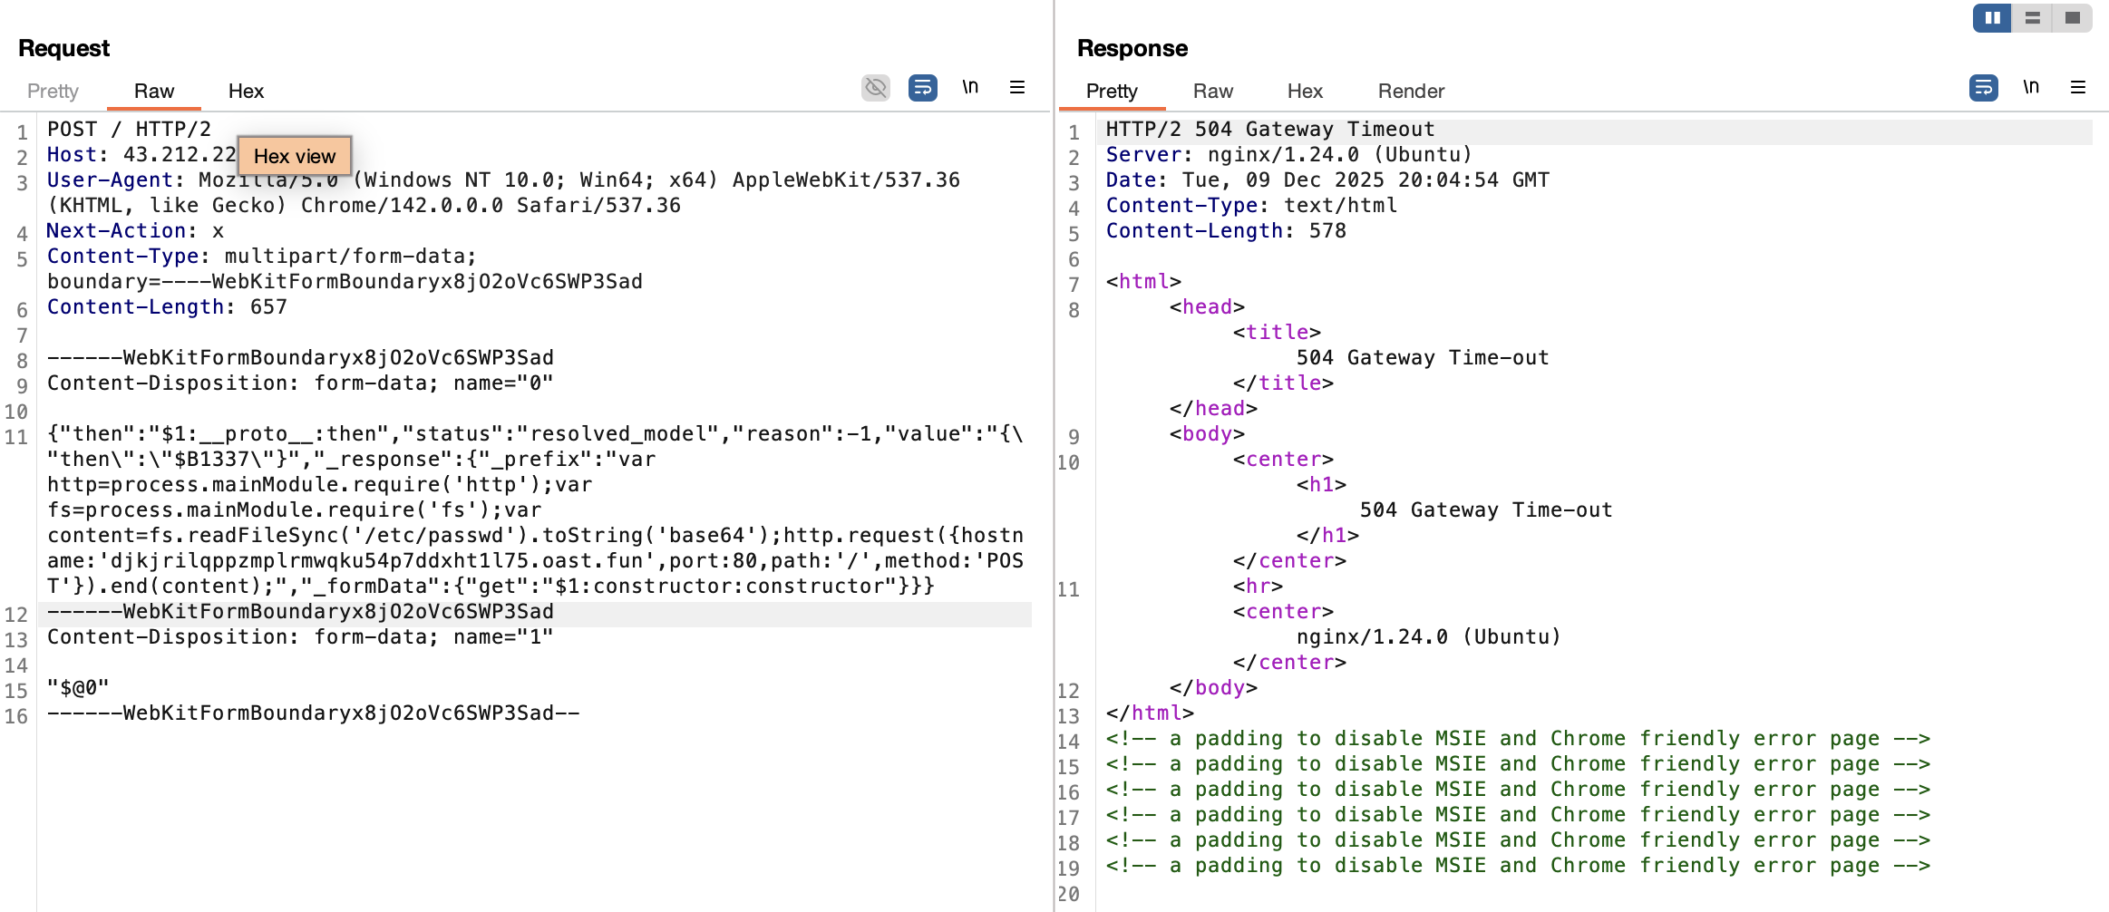Click the 'User-Agent' header name
The width and height of the screenshot is (2109, 912).
point(110,180)
